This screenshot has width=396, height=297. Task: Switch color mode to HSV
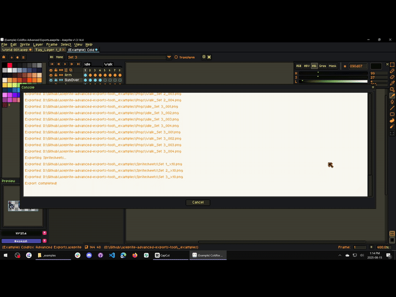click(x=306, y=66)
